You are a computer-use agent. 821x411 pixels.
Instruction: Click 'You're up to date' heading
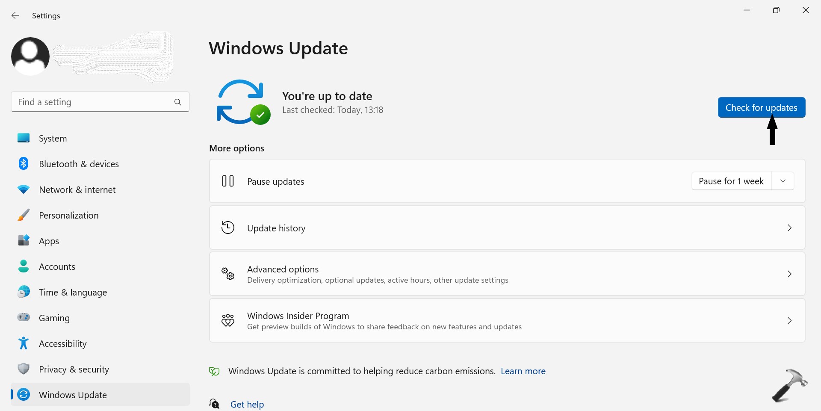click(327, 96)
